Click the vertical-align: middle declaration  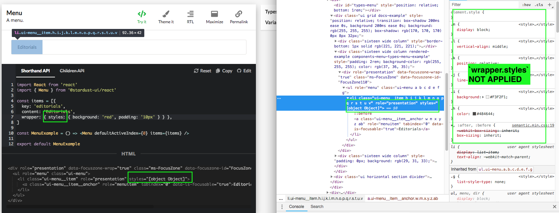[482, 47]
